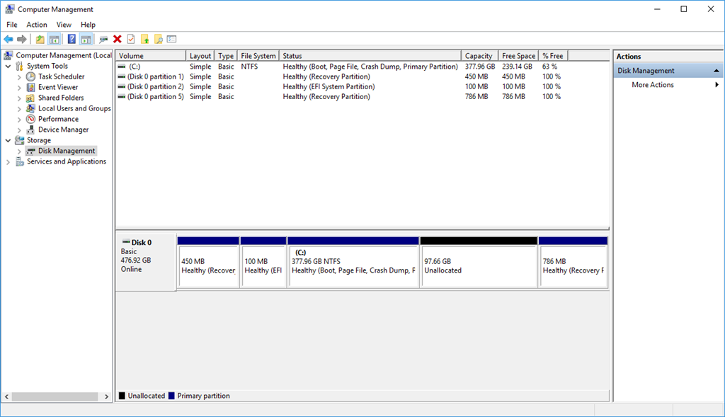Click the Device Manager tree icon

pos(30,130)
